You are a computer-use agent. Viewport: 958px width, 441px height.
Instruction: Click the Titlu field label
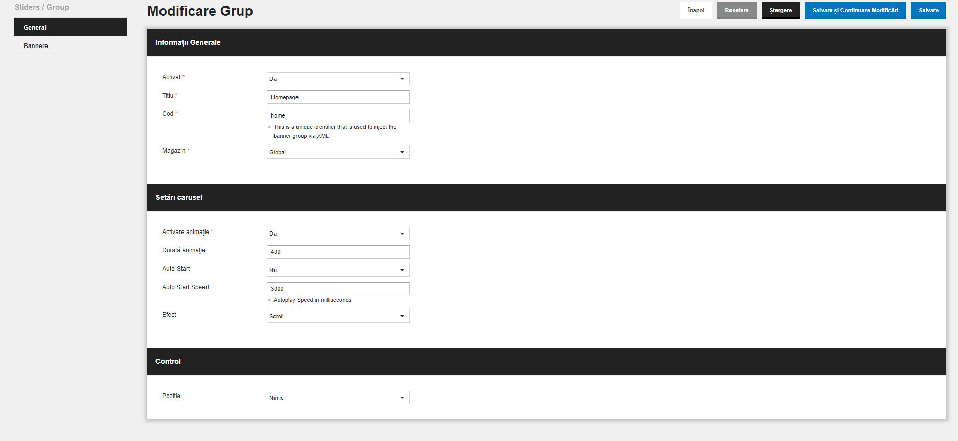click(x=169, y=96)
